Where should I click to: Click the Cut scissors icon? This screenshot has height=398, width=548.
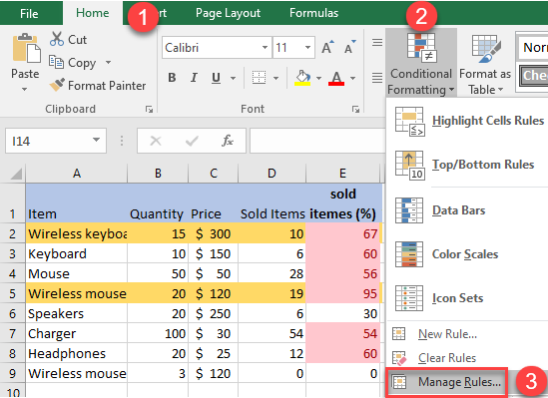[x=57, y=39]
